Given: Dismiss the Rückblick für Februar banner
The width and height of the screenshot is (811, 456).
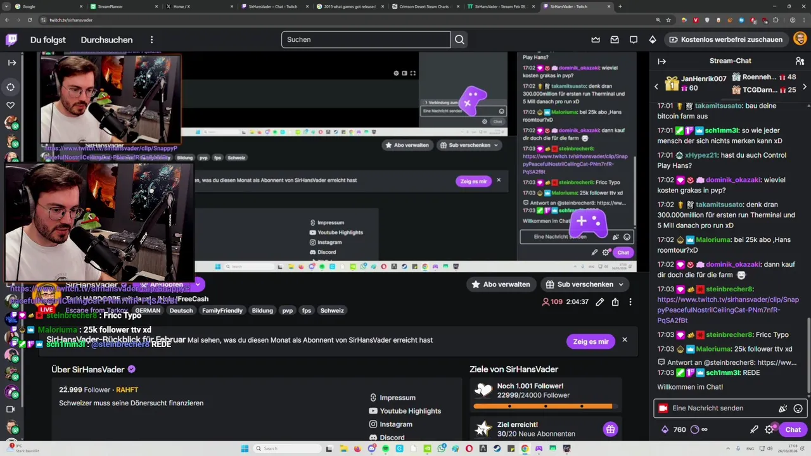Looking at the screenshot, I should click(624, 340).
